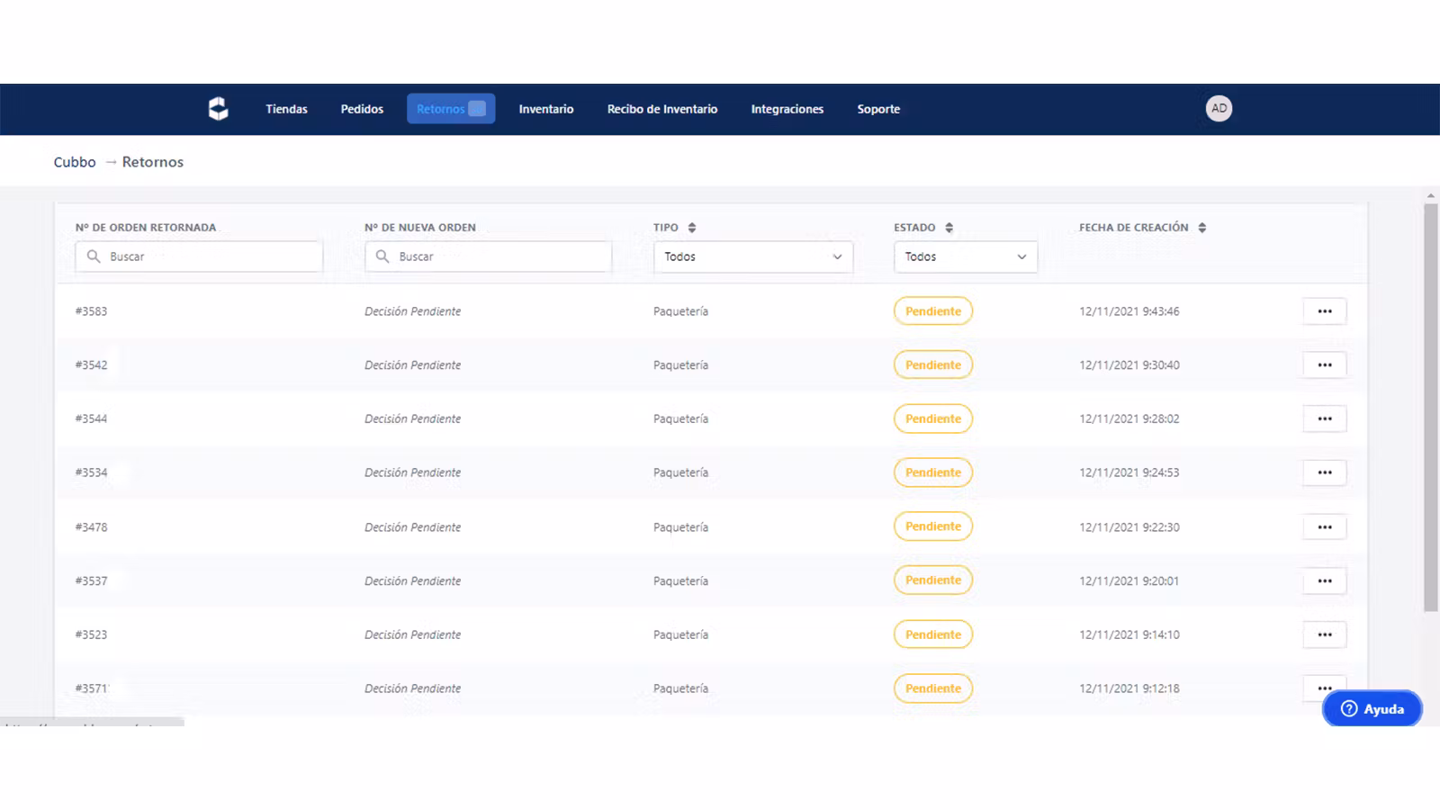Select order number #3537
1440x810 pixels.
91,581
